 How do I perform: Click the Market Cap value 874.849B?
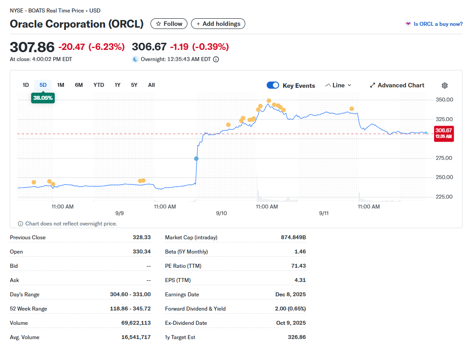pos(293,238)
